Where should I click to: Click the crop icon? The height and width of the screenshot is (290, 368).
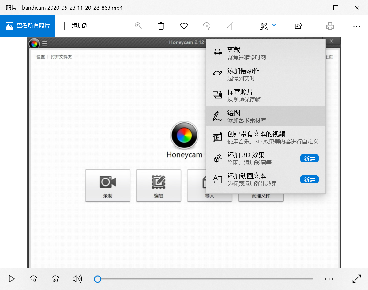(x=229, y=26)
